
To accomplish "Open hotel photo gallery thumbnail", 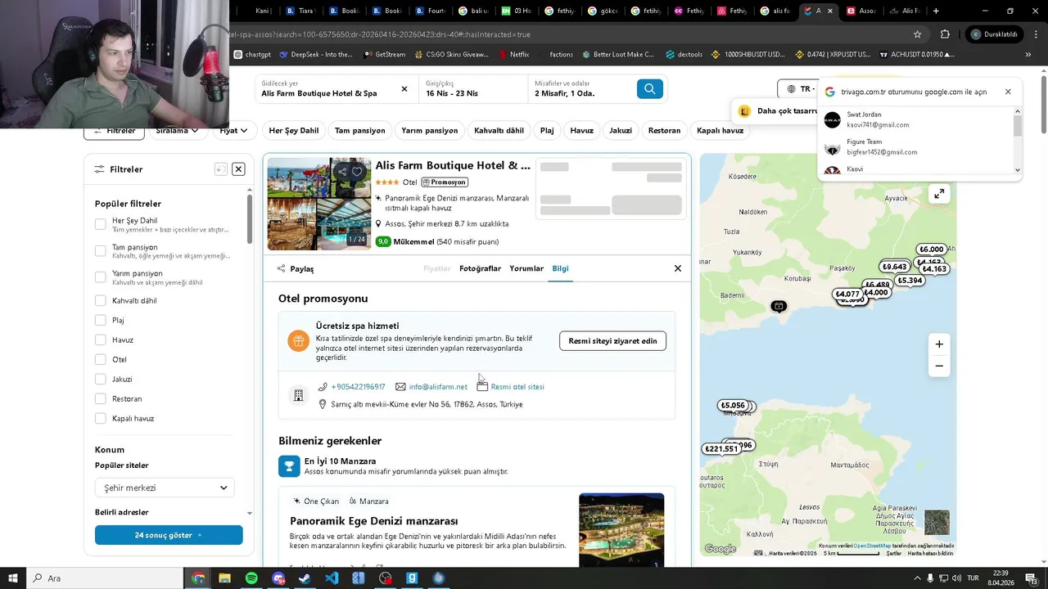I will click(x=319, y=204).
